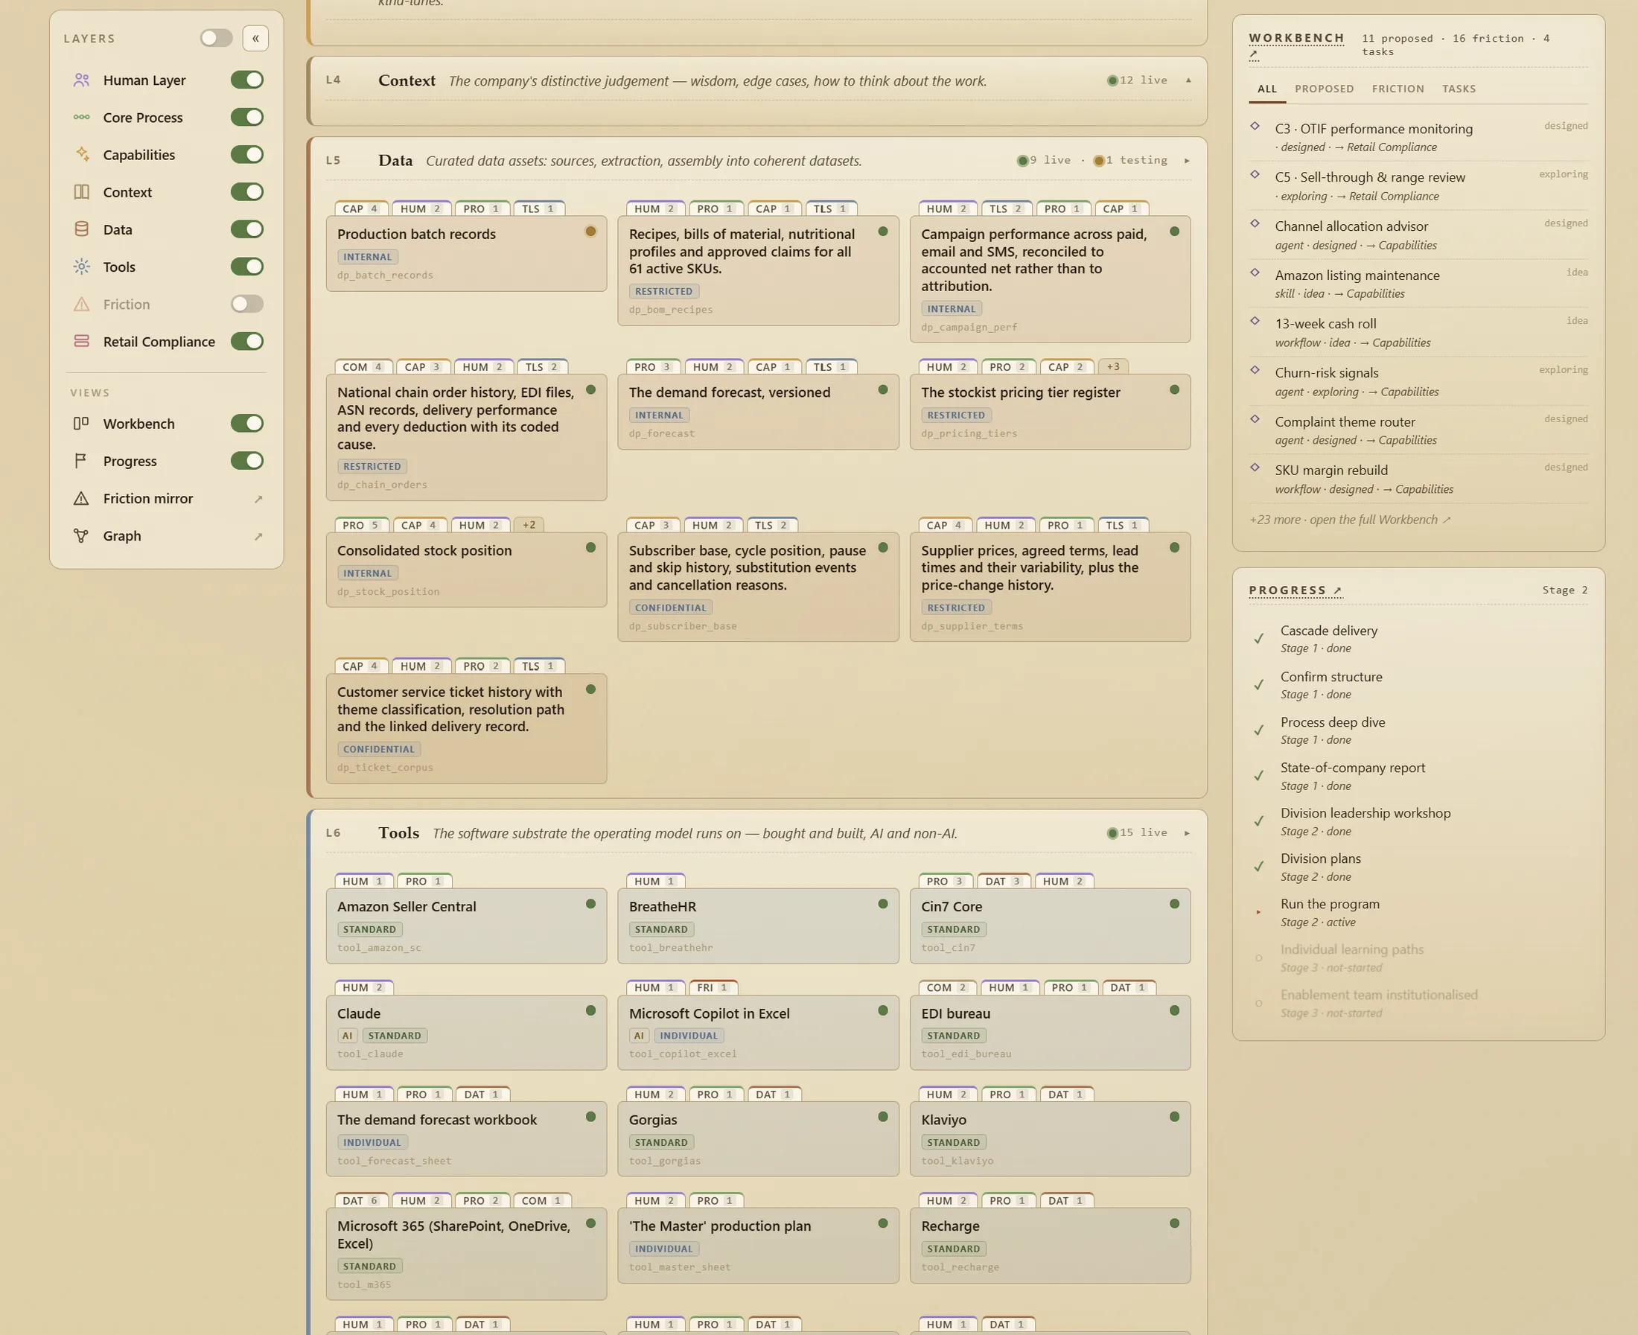Collapse the Layers panel with chevron button

[255, 39]
